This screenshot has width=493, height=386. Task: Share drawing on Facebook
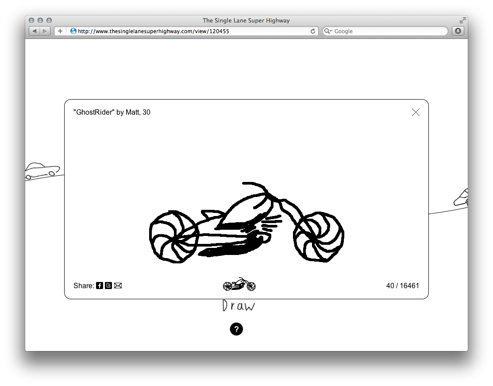[100, 286]
